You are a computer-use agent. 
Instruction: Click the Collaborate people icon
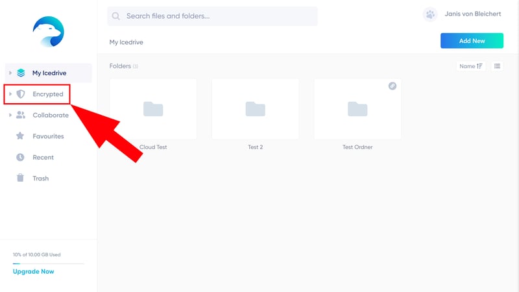tap(21, 115)
